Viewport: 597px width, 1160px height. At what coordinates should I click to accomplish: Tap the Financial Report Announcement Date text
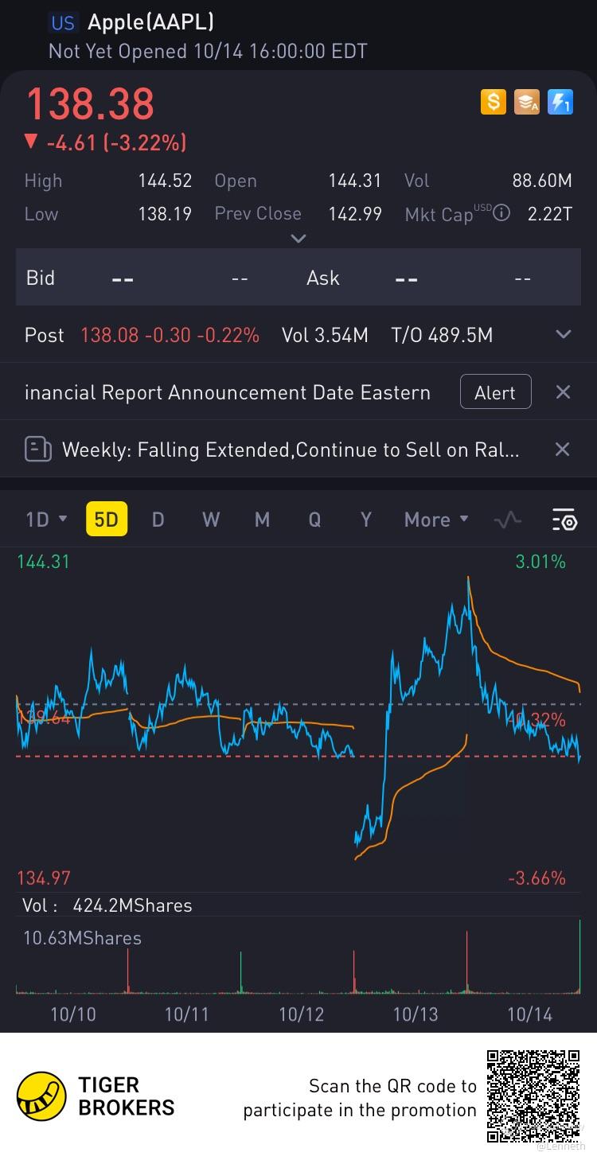coord(228,392)
